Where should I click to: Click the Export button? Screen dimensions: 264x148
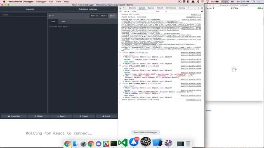click(84, 116)
